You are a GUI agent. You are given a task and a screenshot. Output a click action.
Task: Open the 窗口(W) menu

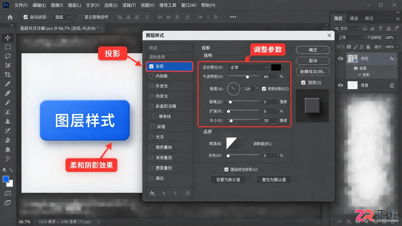click(x=189, y=5)
